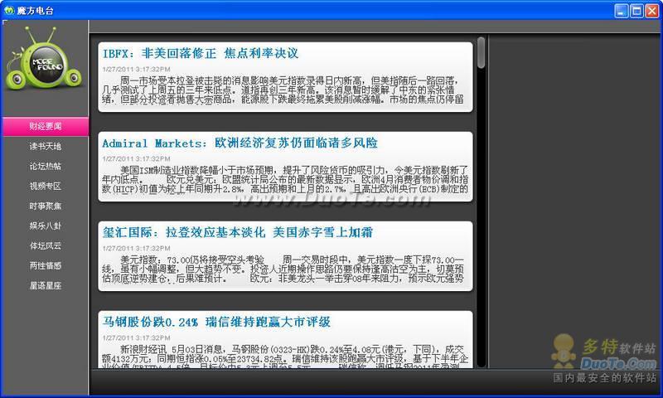Open the Admiral Markets 欧洲经济复苏 headline
Screen dimensions: 663x398
click(239, 143)
